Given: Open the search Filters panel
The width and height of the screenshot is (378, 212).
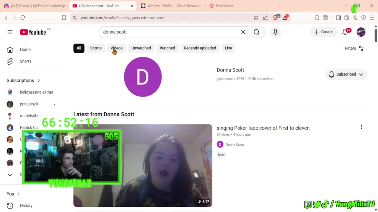Looking at the screenshot, I should tap(354, 49).
